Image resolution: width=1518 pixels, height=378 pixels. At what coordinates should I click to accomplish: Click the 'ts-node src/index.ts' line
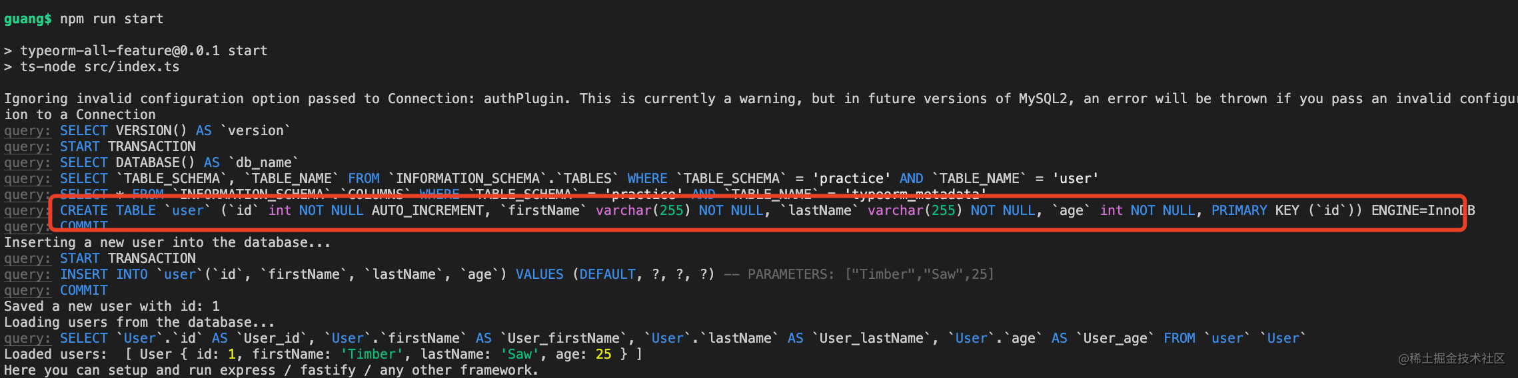(99, 67)
